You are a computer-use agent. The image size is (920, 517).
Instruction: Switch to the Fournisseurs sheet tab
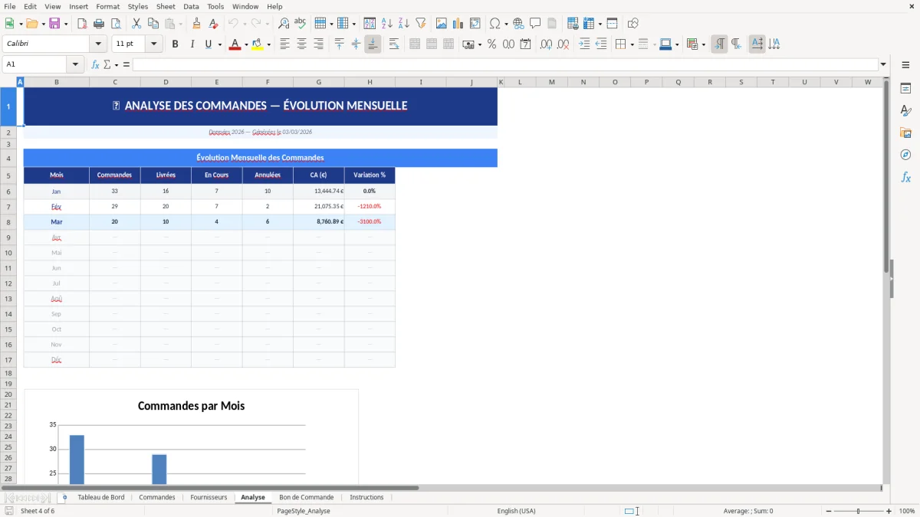pyautogui.click(x=209, y=497)
